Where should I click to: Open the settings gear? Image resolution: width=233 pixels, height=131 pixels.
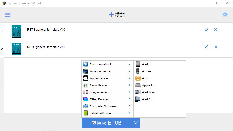point(225,14)
